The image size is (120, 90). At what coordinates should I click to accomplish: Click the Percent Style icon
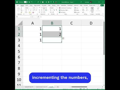(54, 10)
